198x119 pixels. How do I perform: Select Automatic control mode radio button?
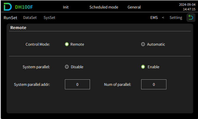[143, 44]
